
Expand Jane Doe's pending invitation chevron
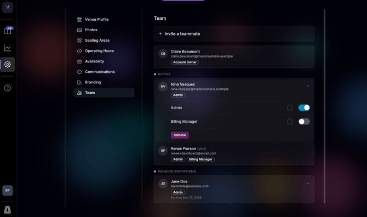pyautogui.click(x=307, y=183)
